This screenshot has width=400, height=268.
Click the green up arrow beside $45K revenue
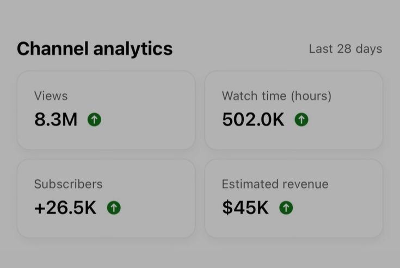286,208
